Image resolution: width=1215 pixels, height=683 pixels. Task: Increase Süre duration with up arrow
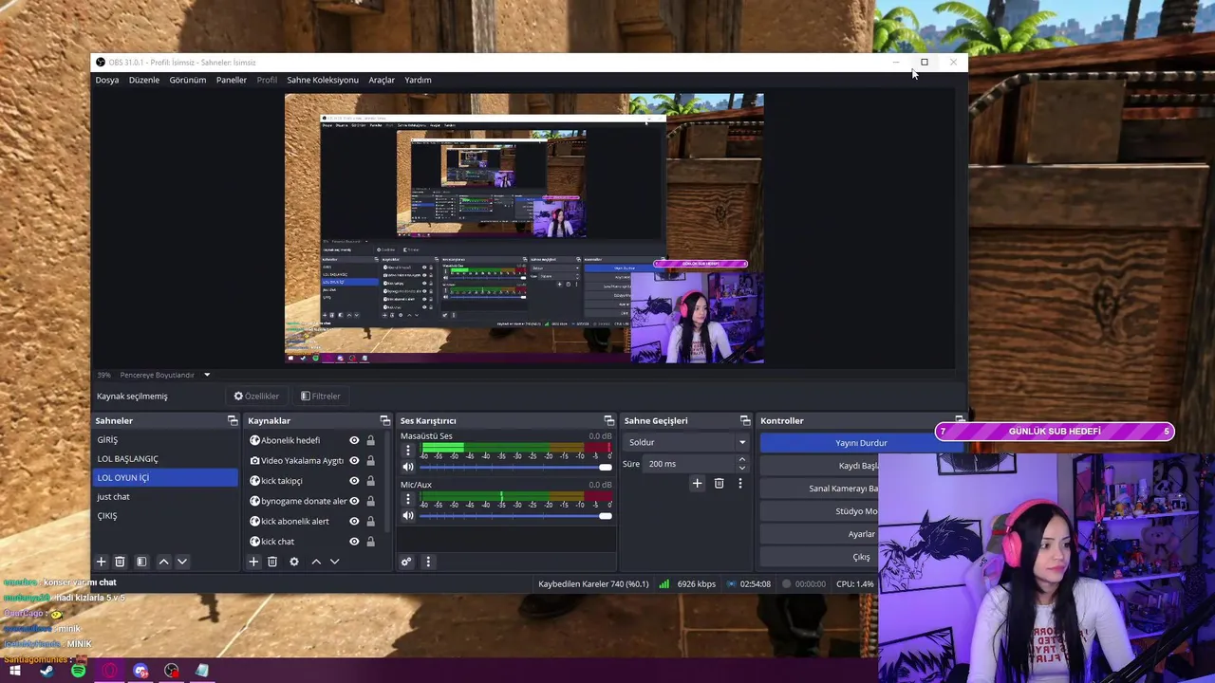pyautogui.click(x=742, y=459)
